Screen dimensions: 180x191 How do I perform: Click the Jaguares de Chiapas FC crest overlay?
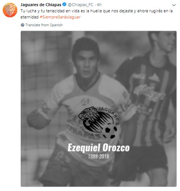click(99, 122)
